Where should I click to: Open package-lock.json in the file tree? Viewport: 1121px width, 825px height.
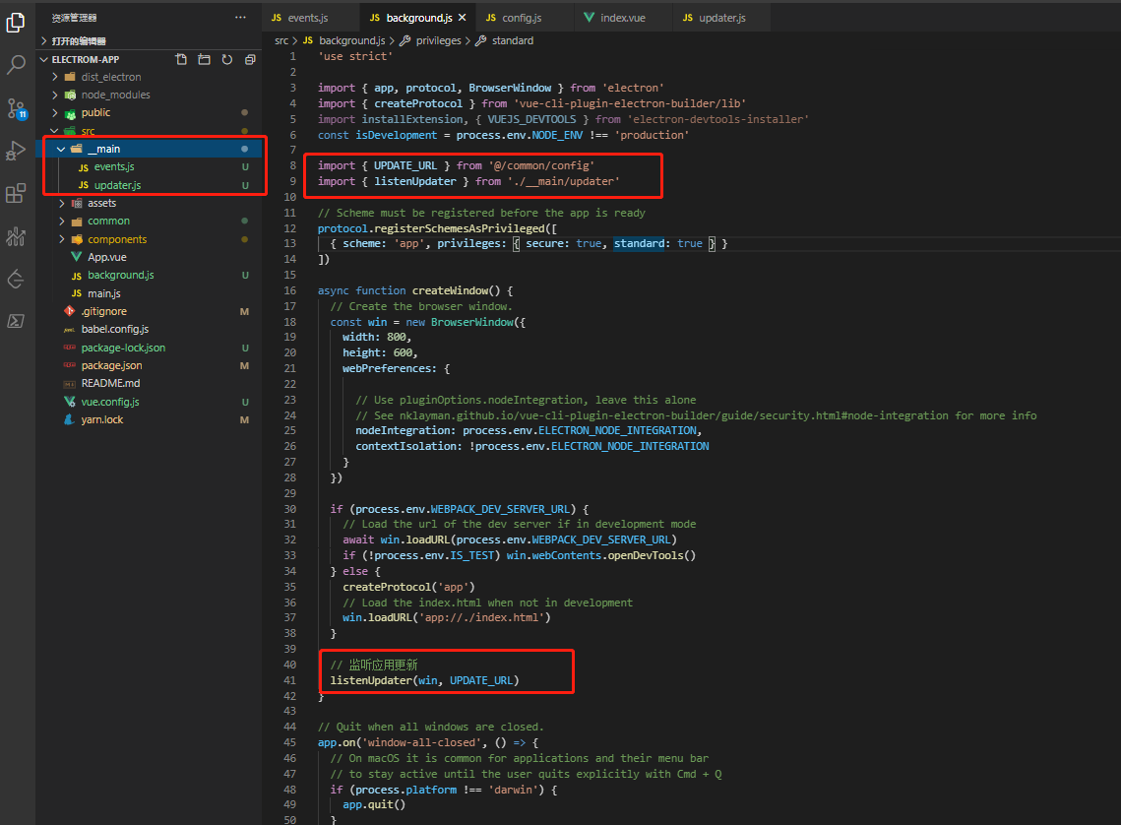(123, 349)
